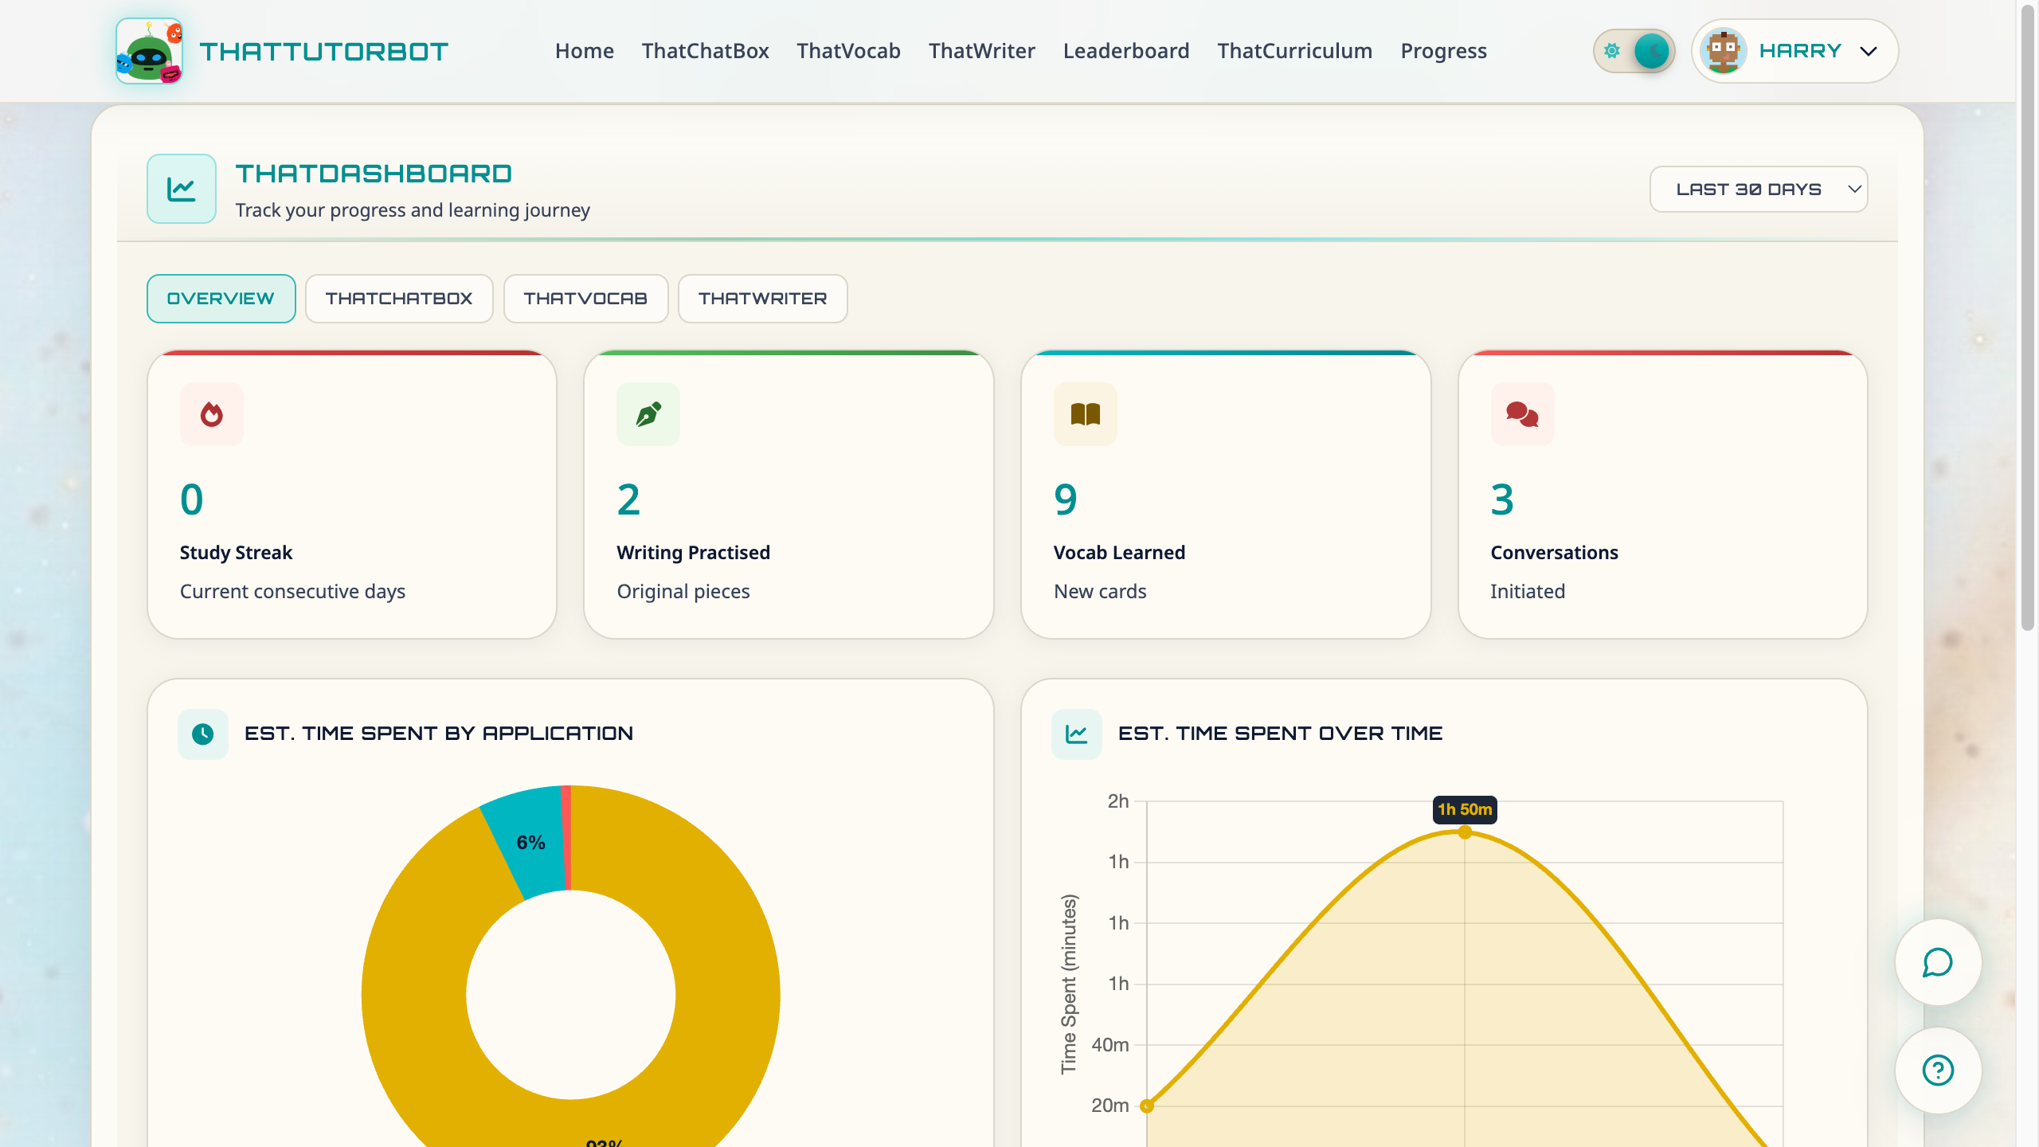Click 'Est. Time Spent By Application' heading
The width and height of the screenshot is (2039, 1147).
[x=439, y=734]
